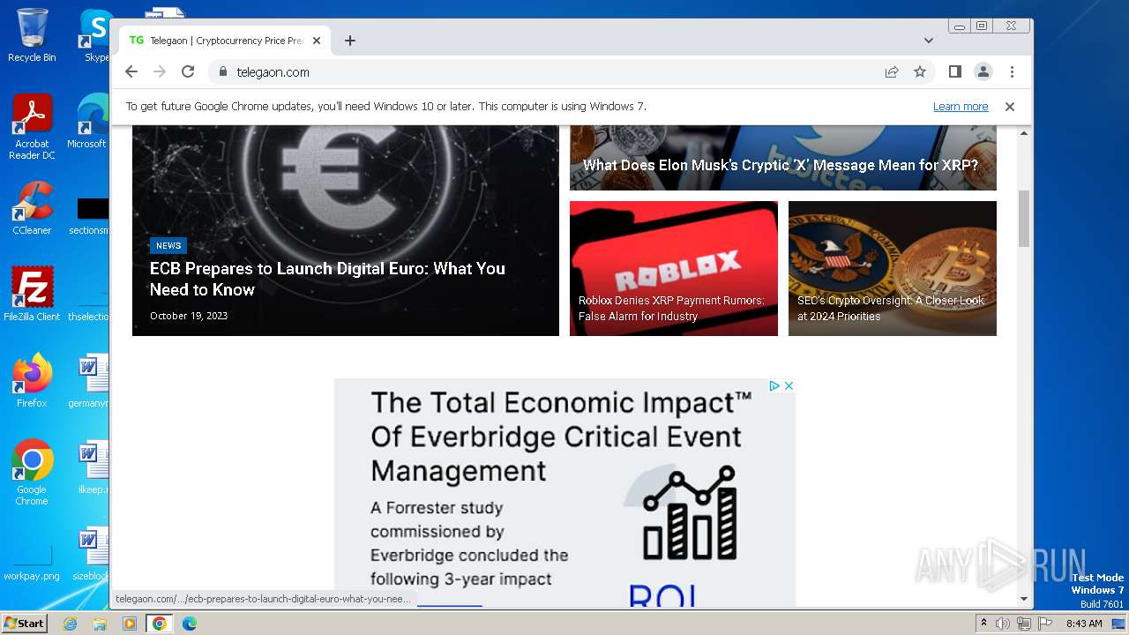1129x635 pixels.
Task: Open File Explorer from taskbar
Action: click(100, 624)
